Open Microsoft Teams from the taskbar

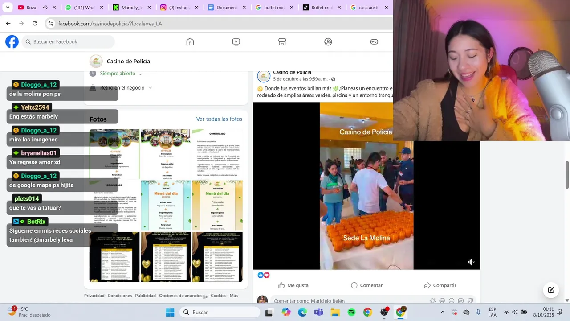click(318, 312)
